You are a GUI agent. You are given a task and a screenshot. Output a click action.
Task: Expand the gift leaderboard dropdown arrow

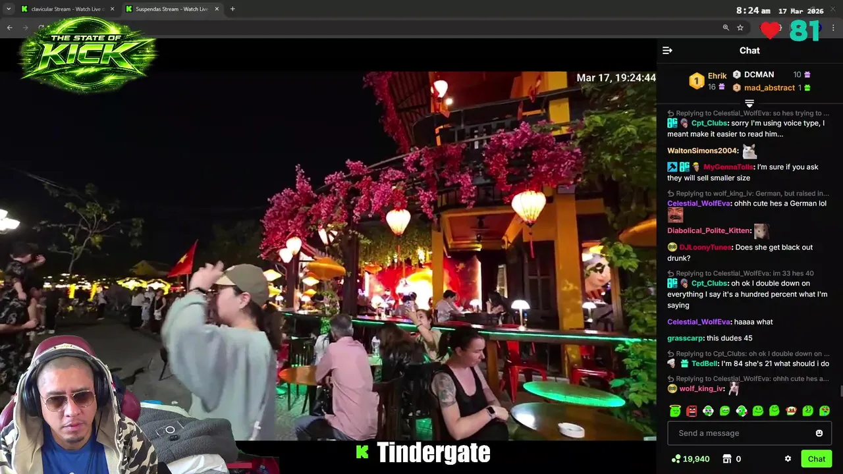click(749, 103)
